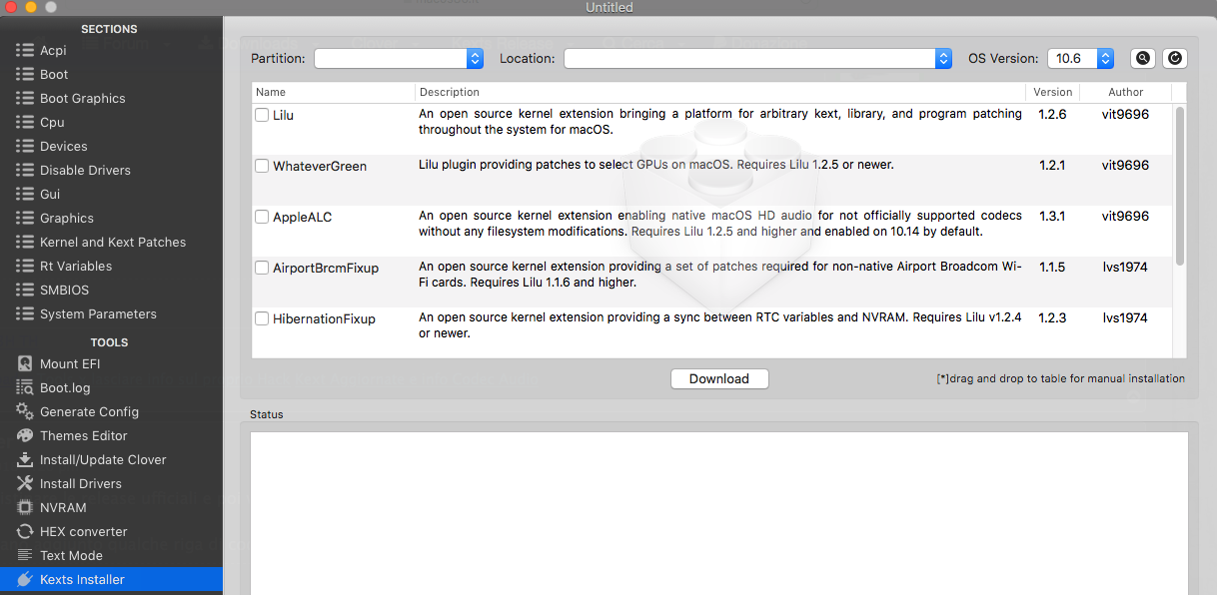Enable the AppleALC checkbox
This screenshot has height=595, width=1217.
click(262, 217)
